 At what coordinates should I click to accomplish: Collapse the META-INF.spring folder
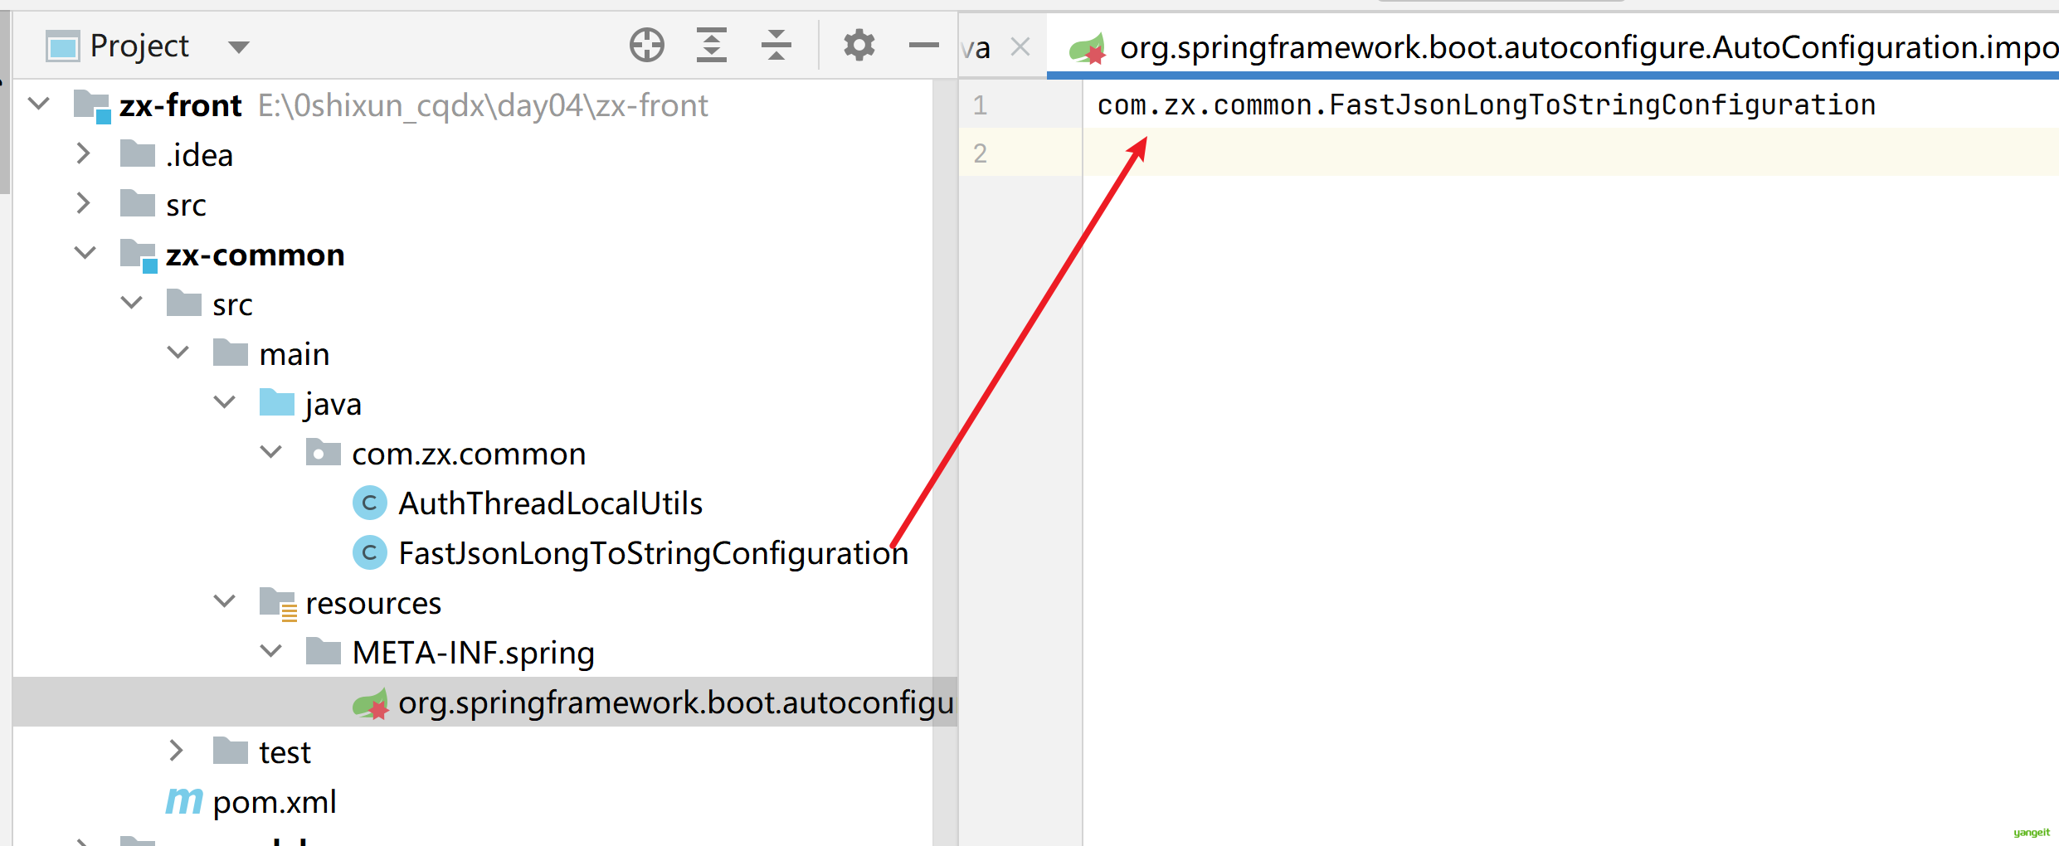270,652
